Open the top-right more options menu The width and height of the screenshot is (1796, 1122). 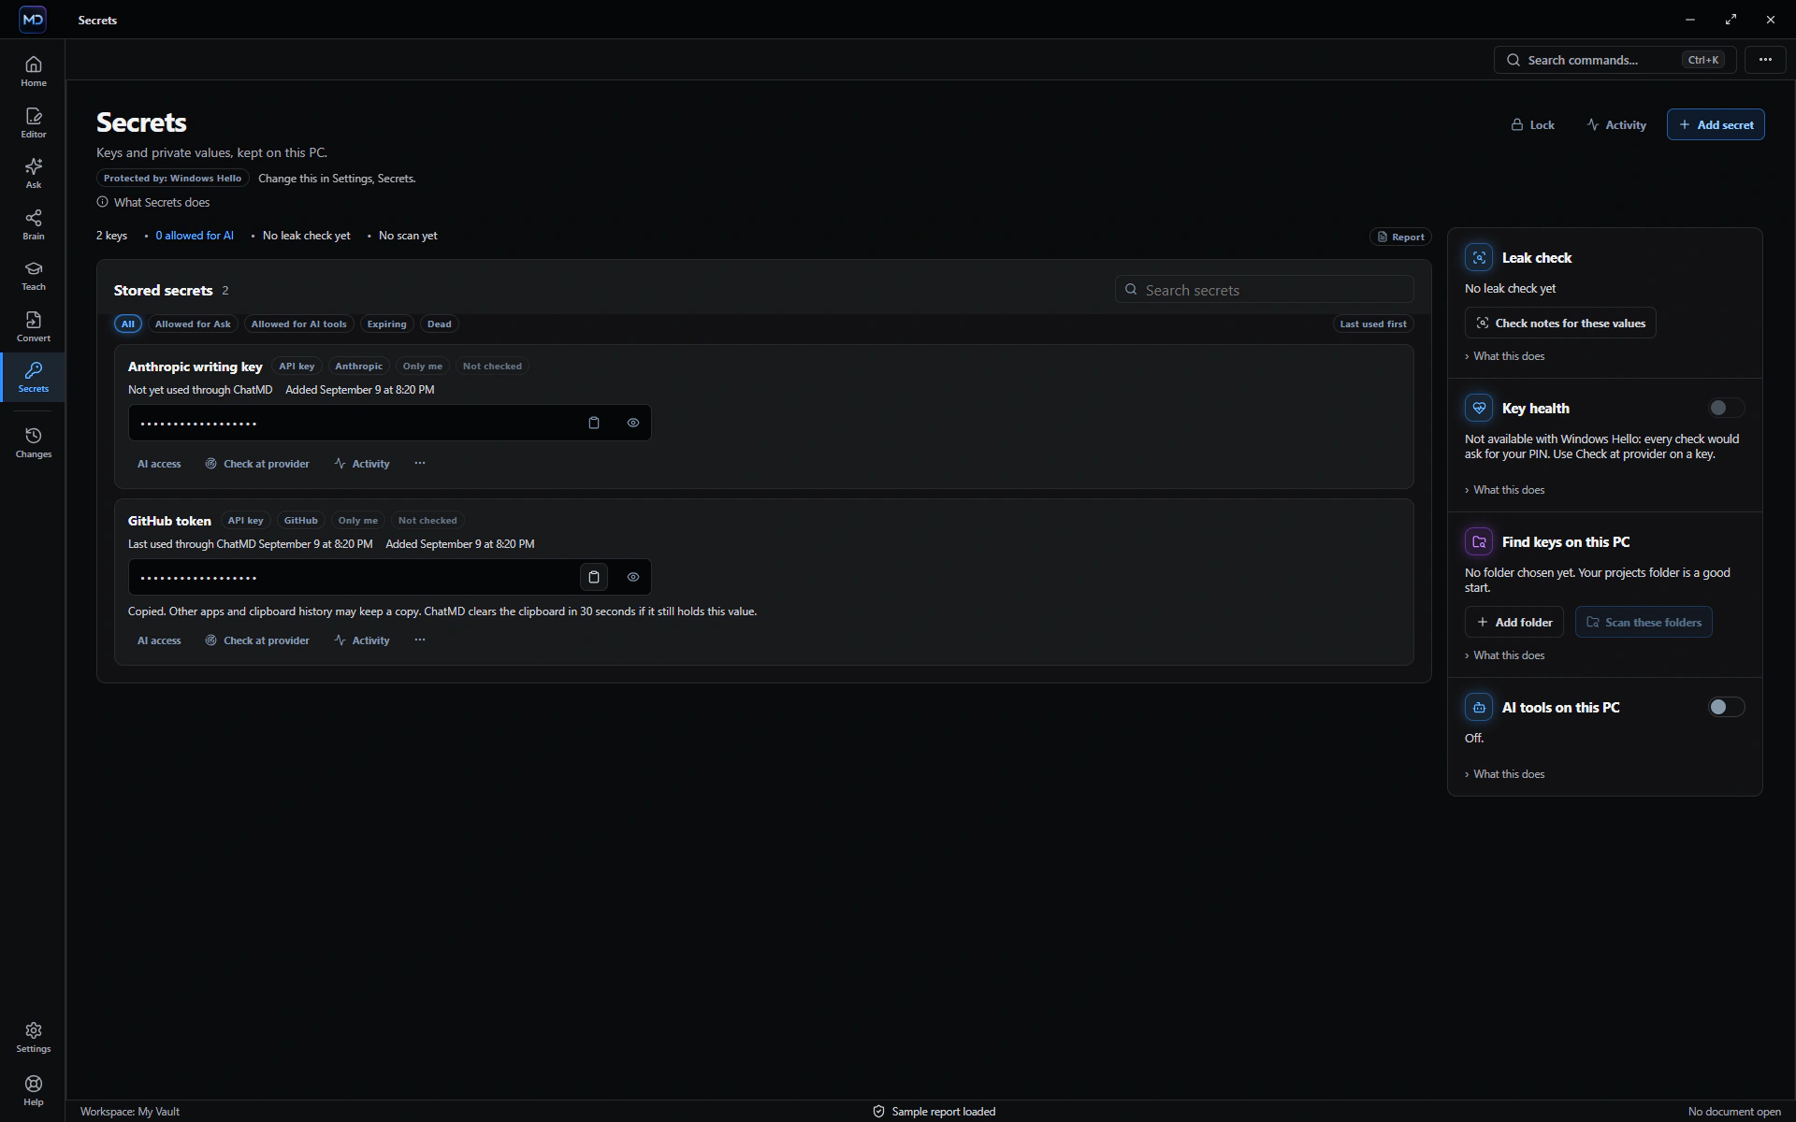coord(1765,60)
